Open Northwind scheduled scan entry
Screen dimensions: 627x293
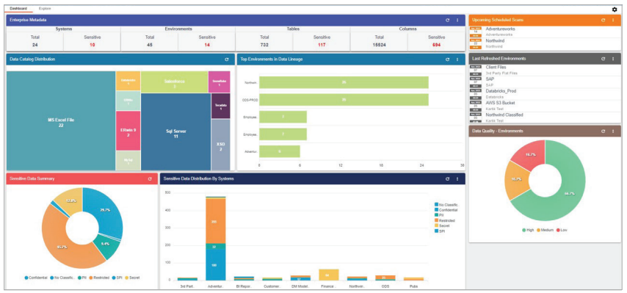(x=545, y=43)
